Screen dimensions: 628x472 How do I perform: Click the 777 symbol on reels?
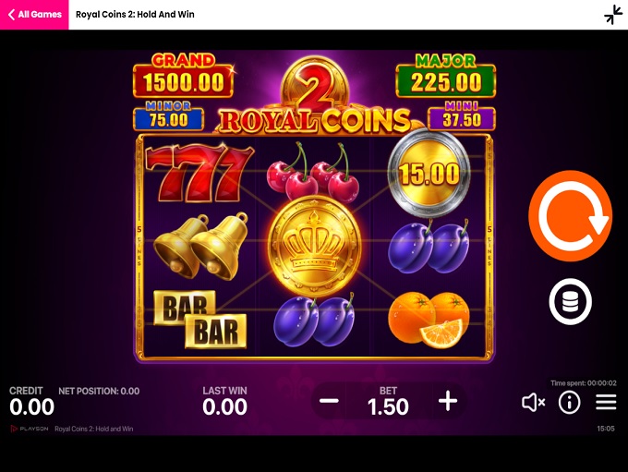point(199,173)
